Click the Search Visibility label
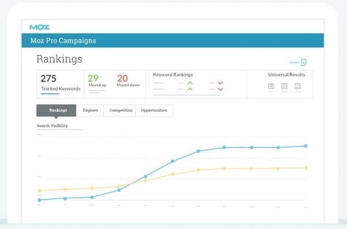The height and width of the screenshot is (229, 347). (52, 126)
